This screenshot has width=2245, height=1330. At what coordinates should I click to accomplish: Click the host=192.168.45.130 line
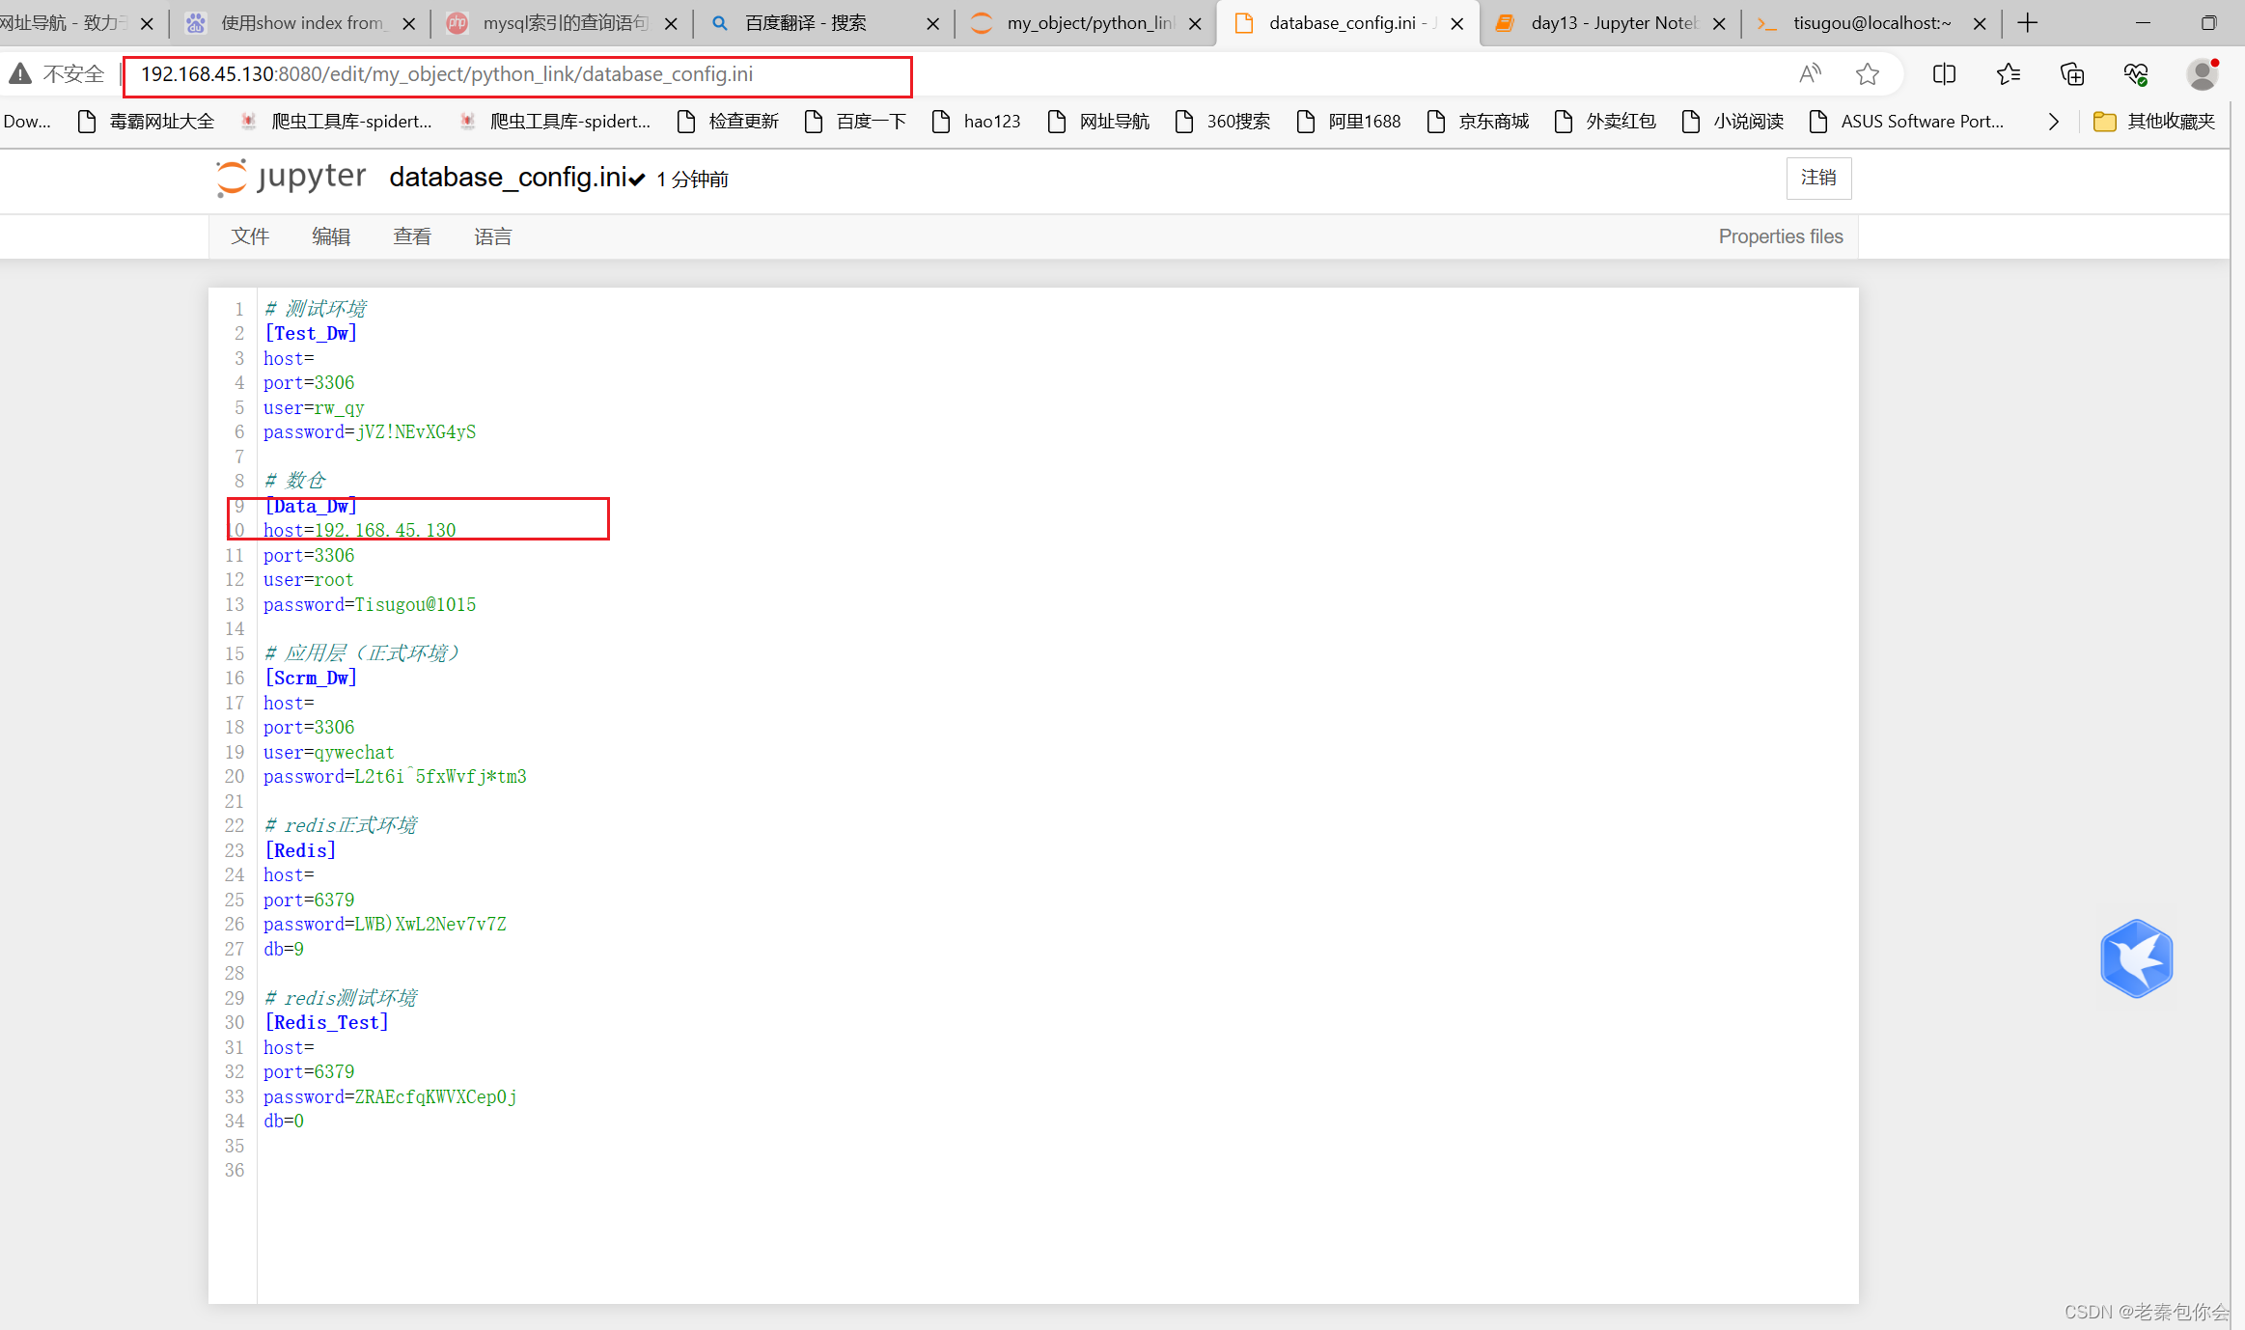359,531
